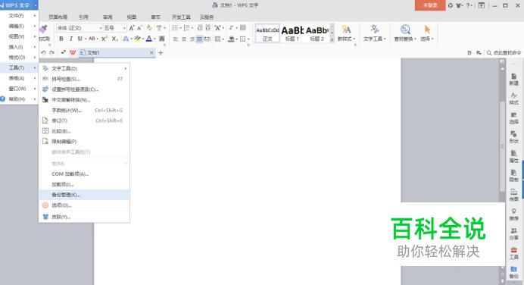Click the decrease indent icon
The width and height of the screenshot is (524, 285).
pyautogui.click(x=199, y=28)
